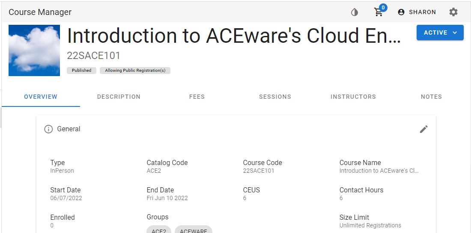Click the Start Date value 06/07/2022
The image size is (471, 233).
click(x=66, y=198)
